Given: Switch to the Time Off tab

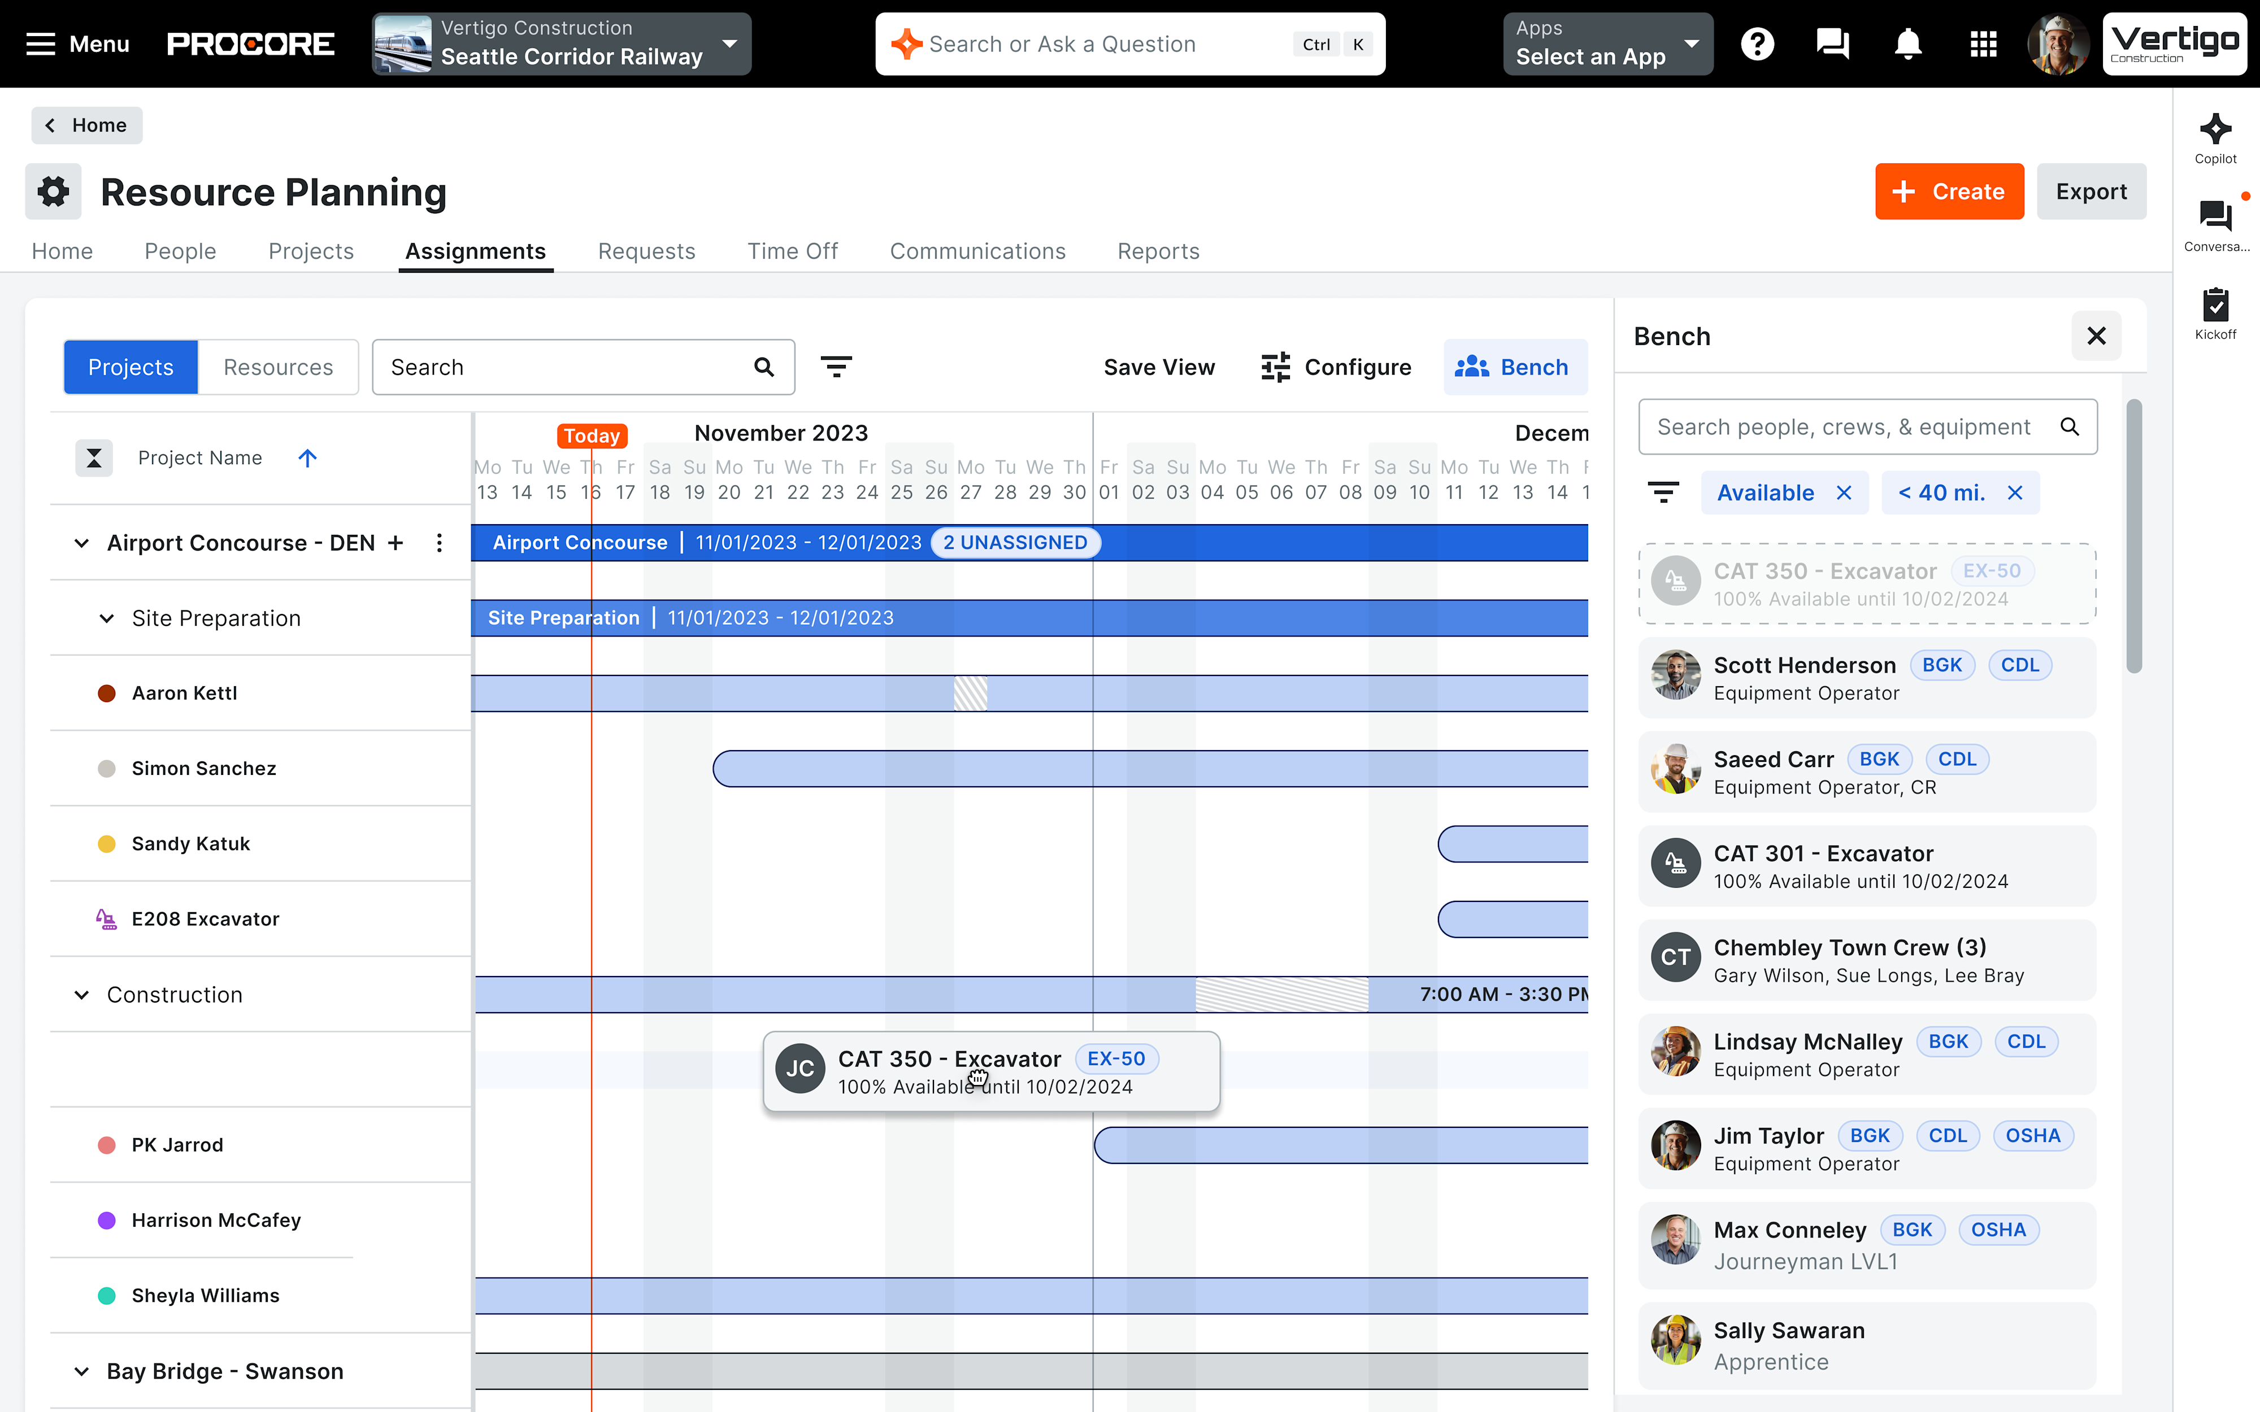Looking at the screenshot, I should 792,251.
